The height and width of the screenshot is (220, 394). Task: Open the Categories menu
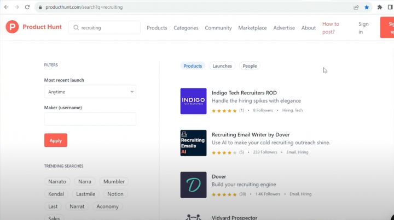[x=186, y=28]
